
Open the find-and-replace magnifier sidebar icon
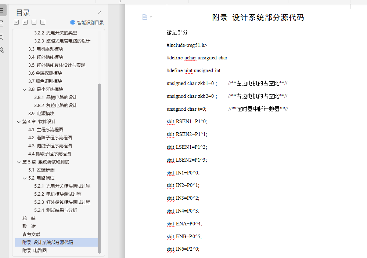click(x=2, y=50)
